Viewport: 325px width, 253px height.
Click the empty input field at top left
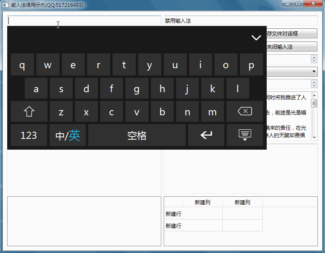[84, 20]
